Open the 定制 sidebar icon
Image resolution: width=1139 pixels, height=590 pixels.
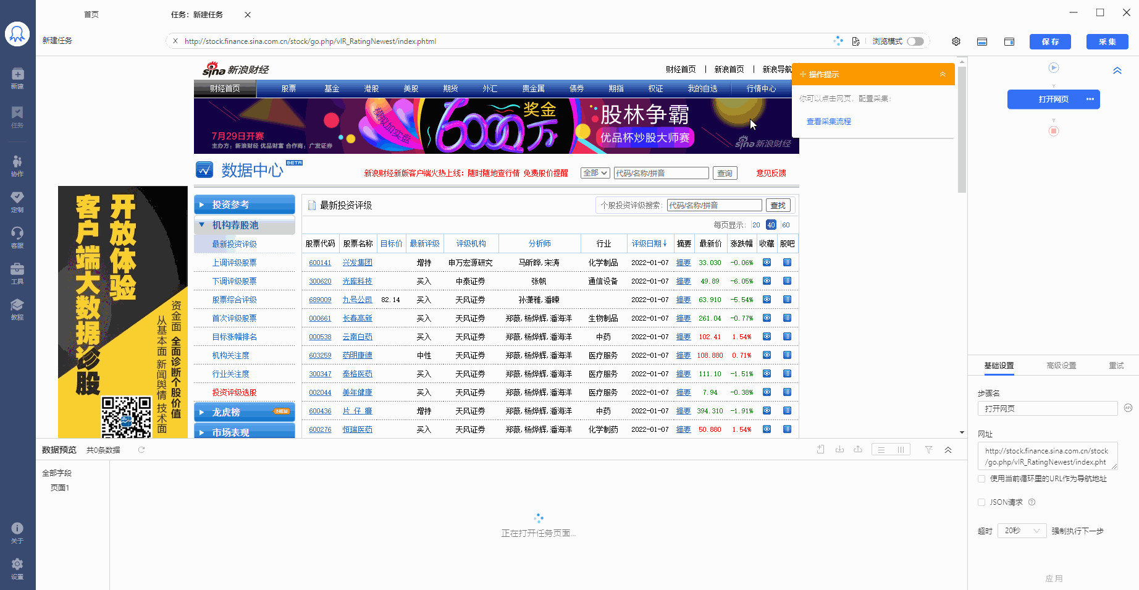coord(17,201)
